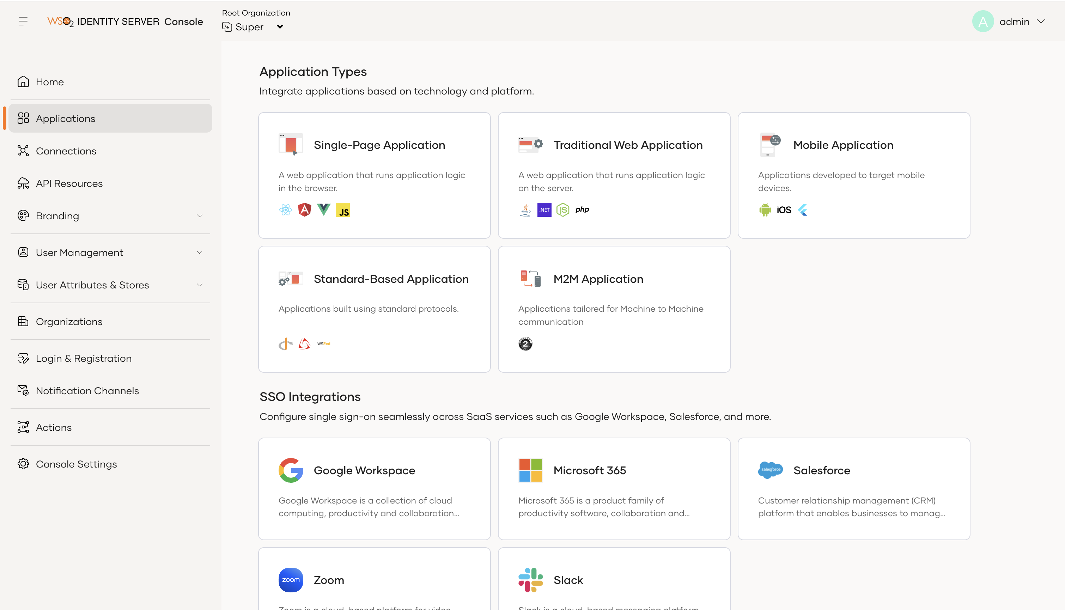Screen dimensions: 1065x610
Task: Click the hamburger menu icon in header
Action: [23, 21]
